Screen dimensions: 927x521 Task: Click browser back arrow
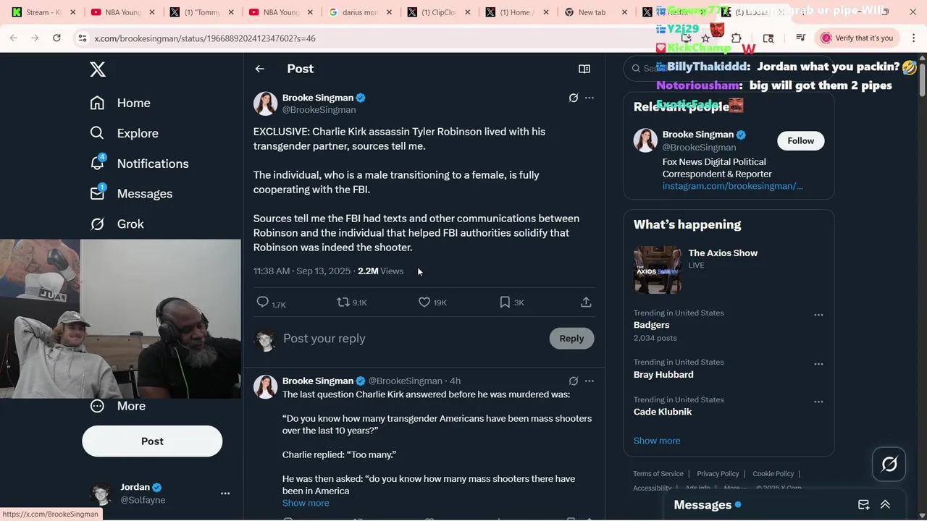[x=14, y=38]
